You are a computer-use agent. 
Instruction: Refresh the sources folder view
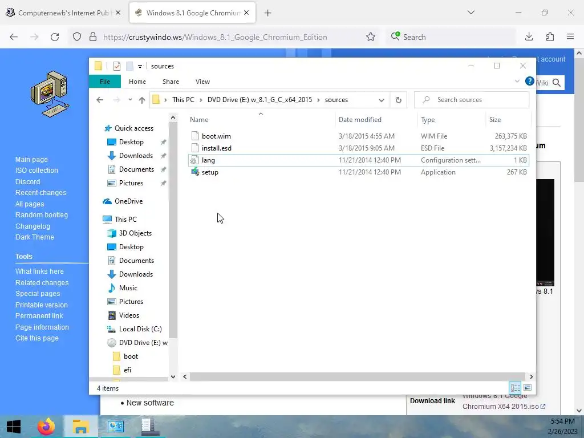point(399,100)
